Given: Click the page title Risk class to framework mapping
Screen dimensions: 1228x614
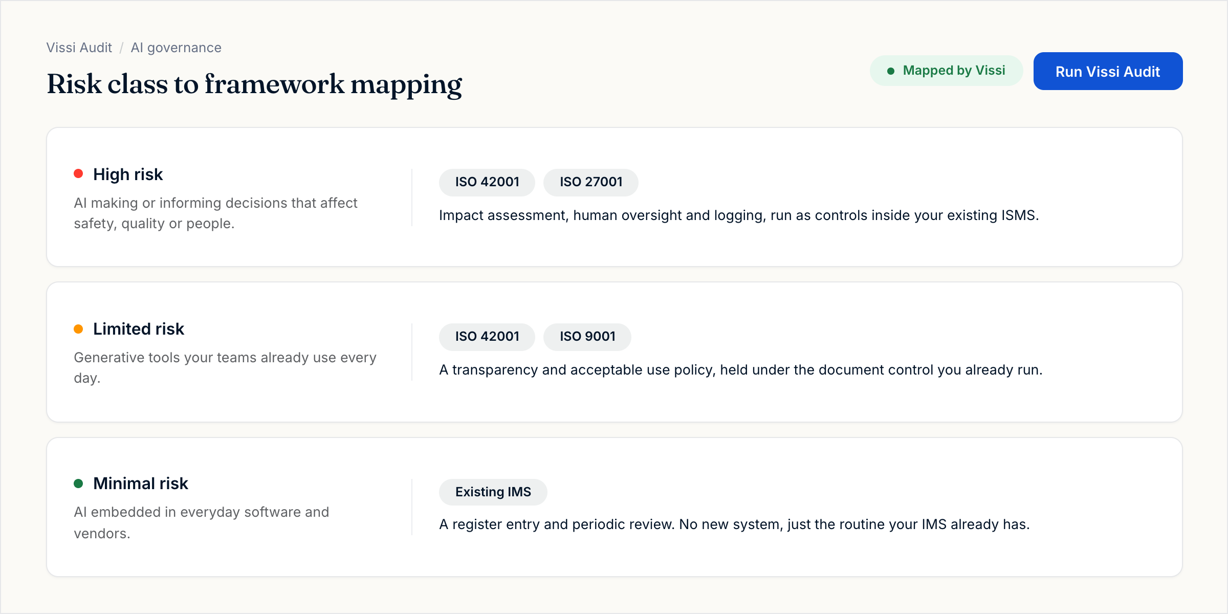Looking at the screenshot, I should [x=254, y=84].
